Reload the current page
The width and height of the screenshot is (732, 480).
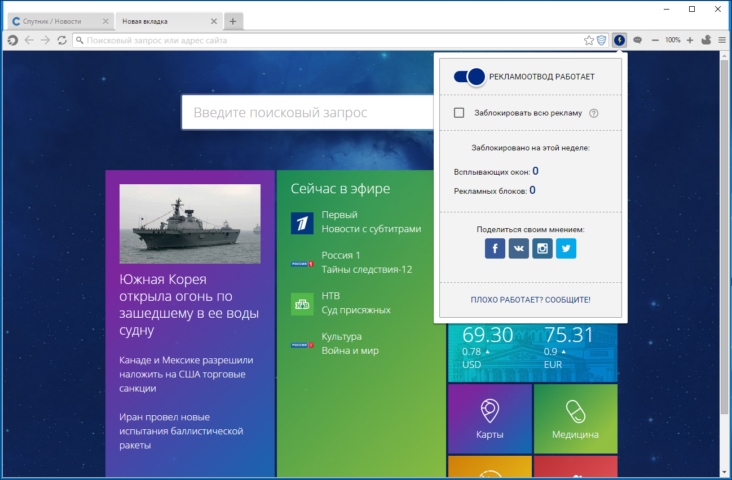63,41
